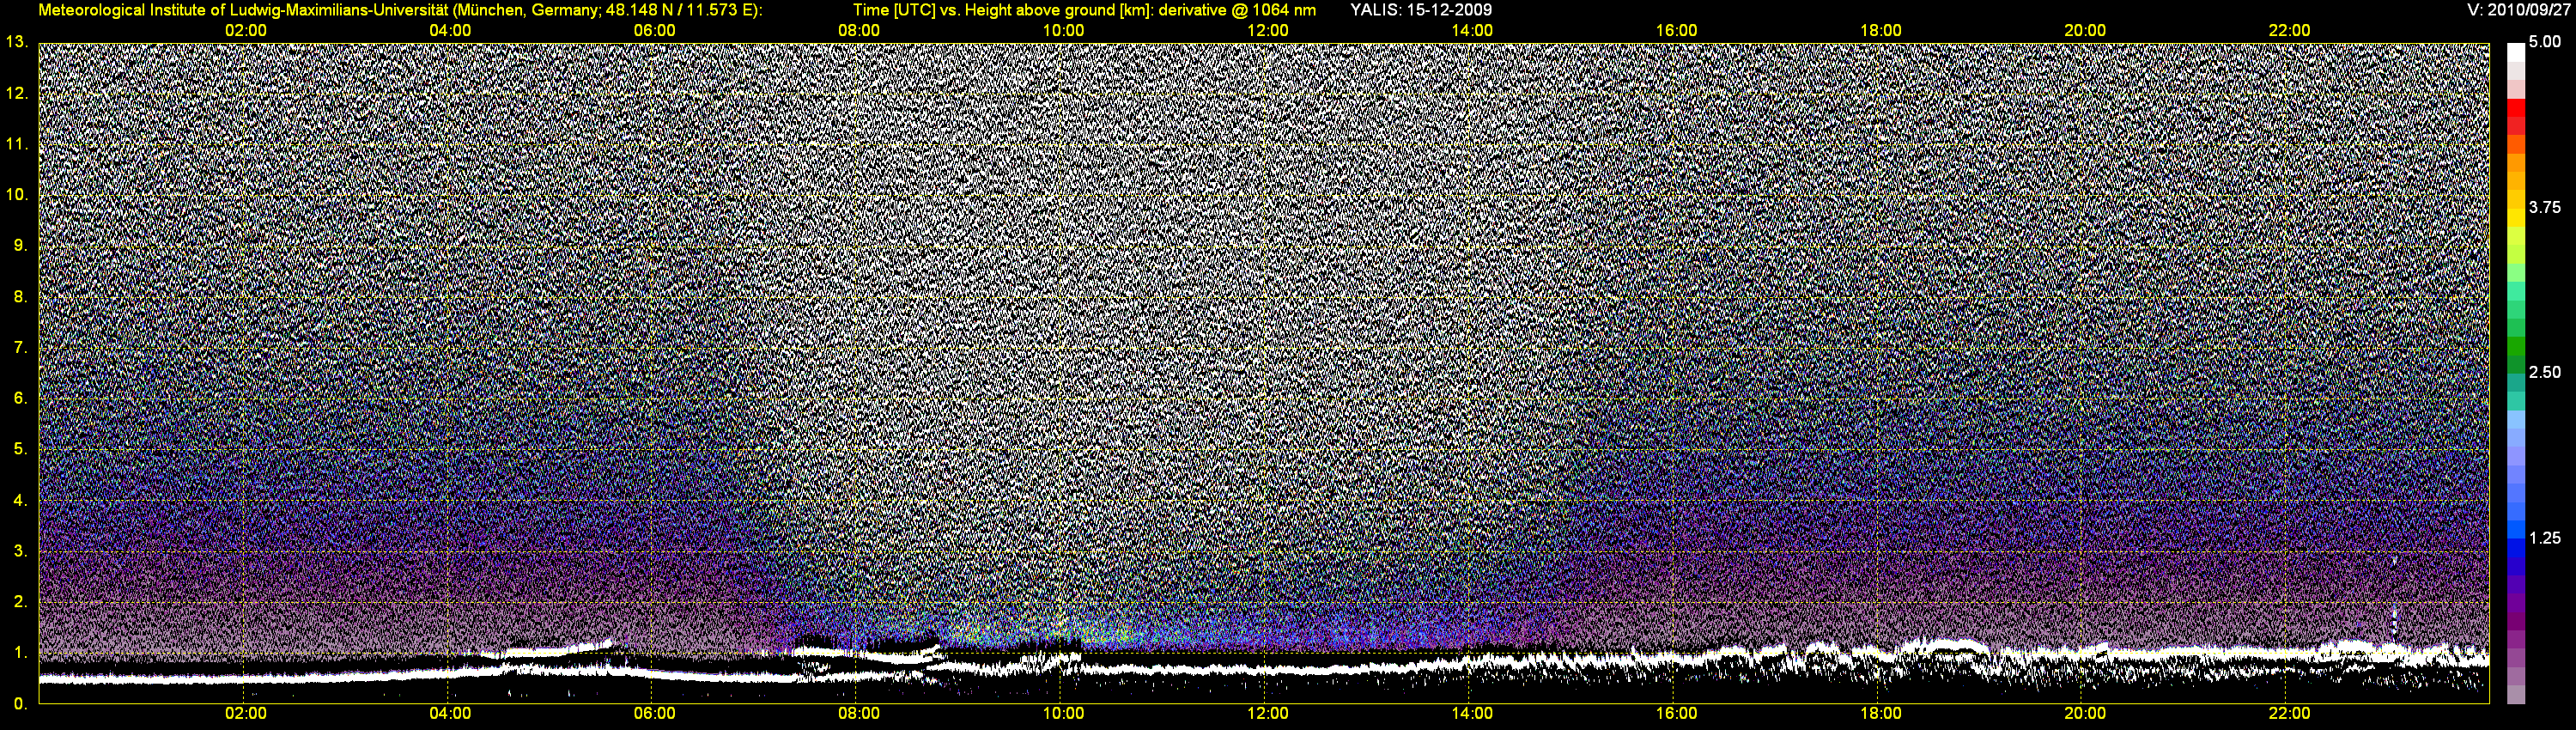Click the 04:00 label on the upper time axis
2576x730 pixels.
pos(450,31)
